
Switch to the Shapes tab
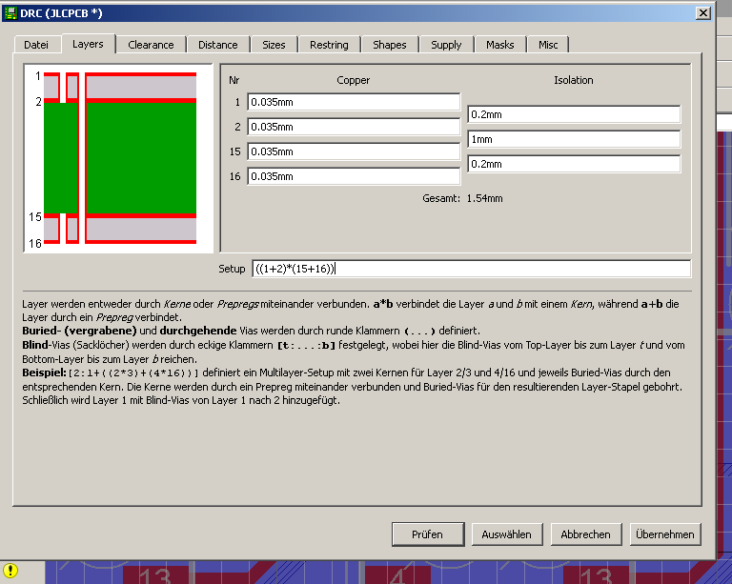coord(389,45)
